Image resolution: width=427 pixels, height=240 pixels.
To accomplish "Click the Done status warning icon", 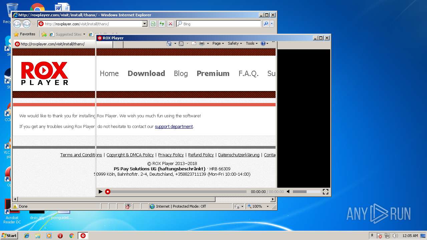I will tap(15, 206).
